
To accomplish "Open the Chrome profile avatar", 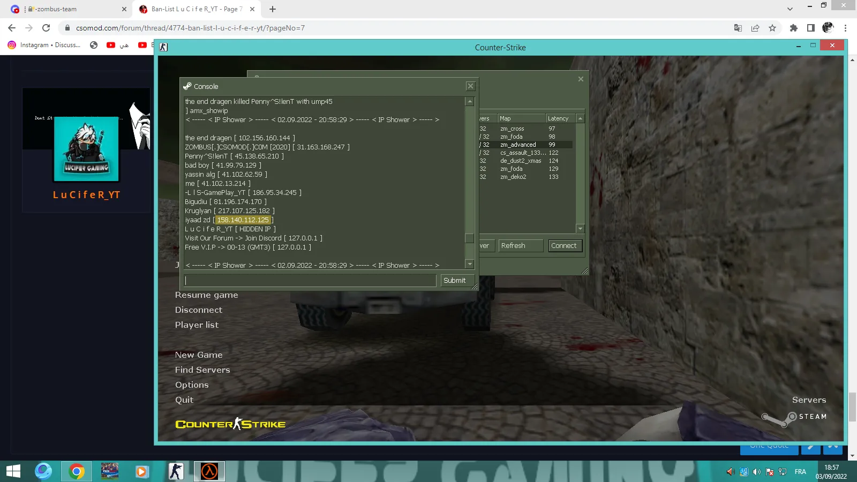I will 828,28.
